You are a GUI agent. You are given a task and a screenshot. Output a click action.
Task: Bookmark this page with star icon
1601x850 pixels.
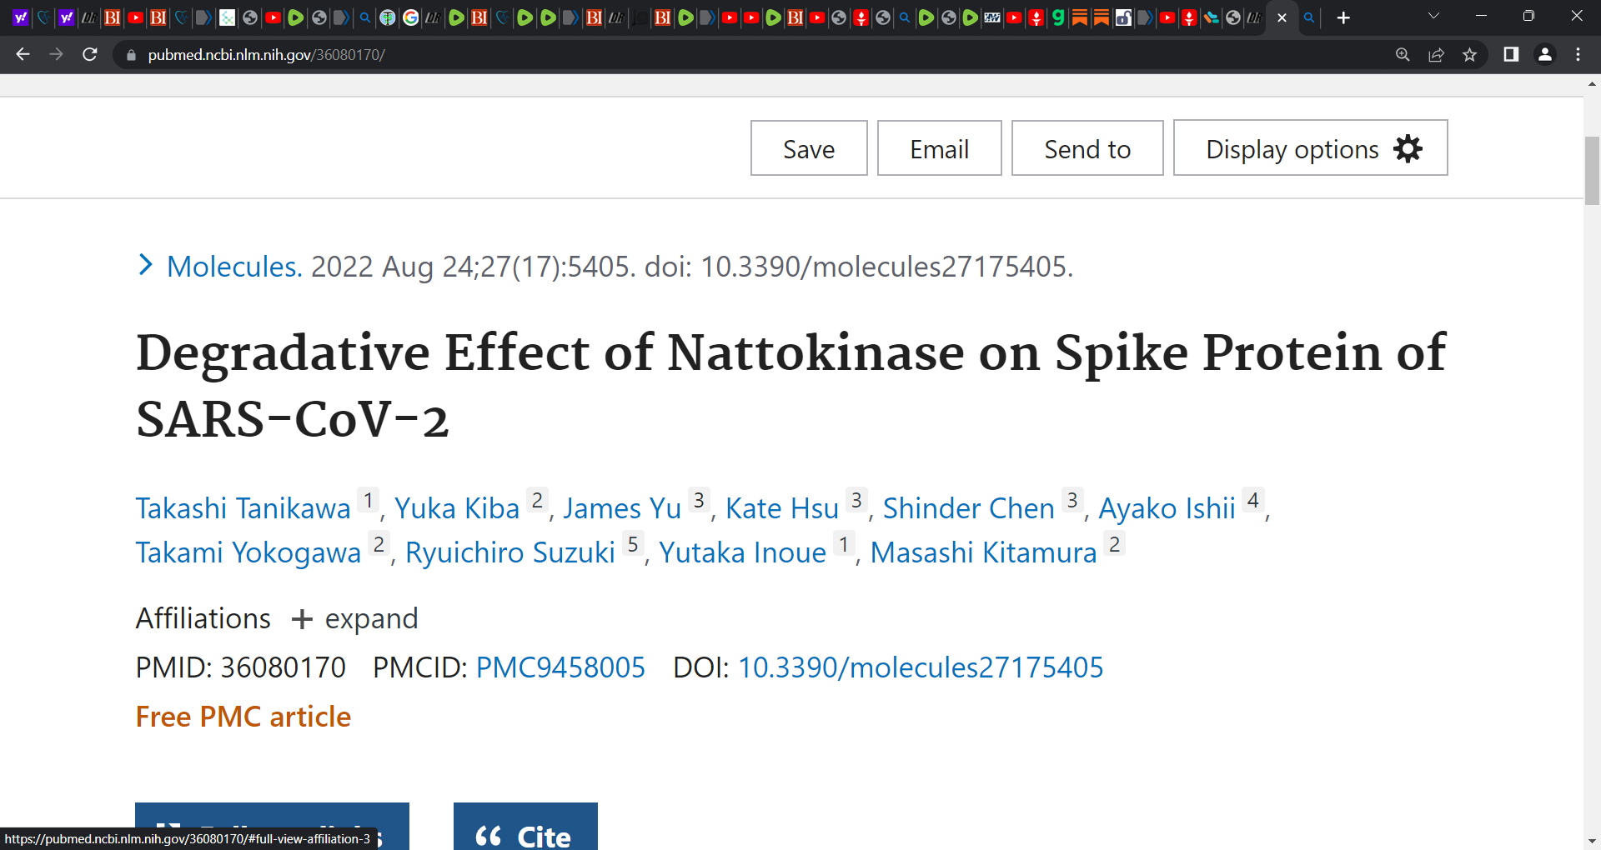[x=1469, y=55]
